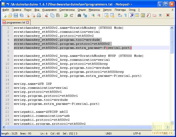
Task: Click the horizontal scrollbar thumb
Action: tap(80, 127)
